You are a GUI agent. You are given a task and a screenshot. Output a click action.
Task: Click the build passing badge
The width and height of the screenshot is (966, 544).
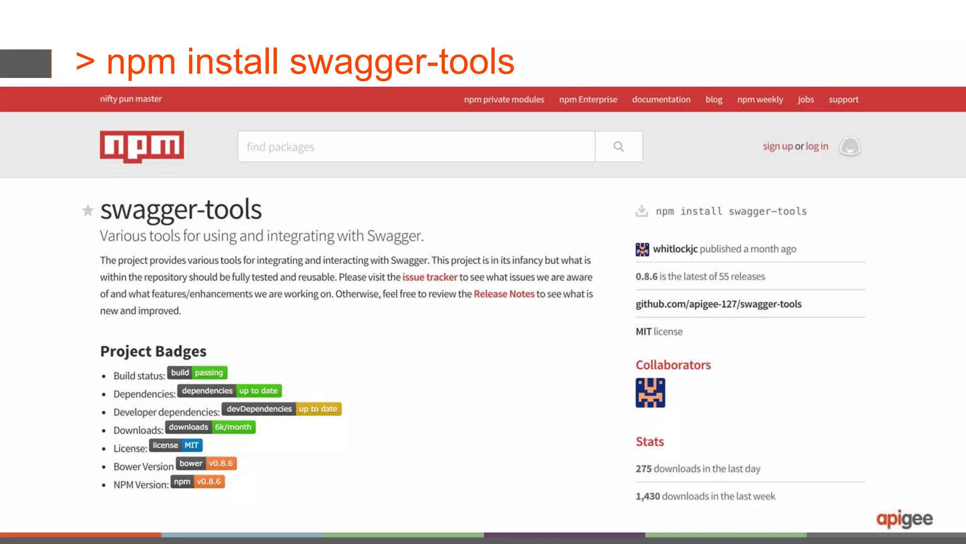point(197,373)
